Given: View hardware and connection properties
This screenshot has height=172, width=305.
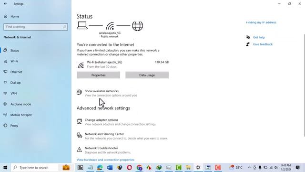Looking at the screenshot, I should pyautogui.click(x=105, y=160).
